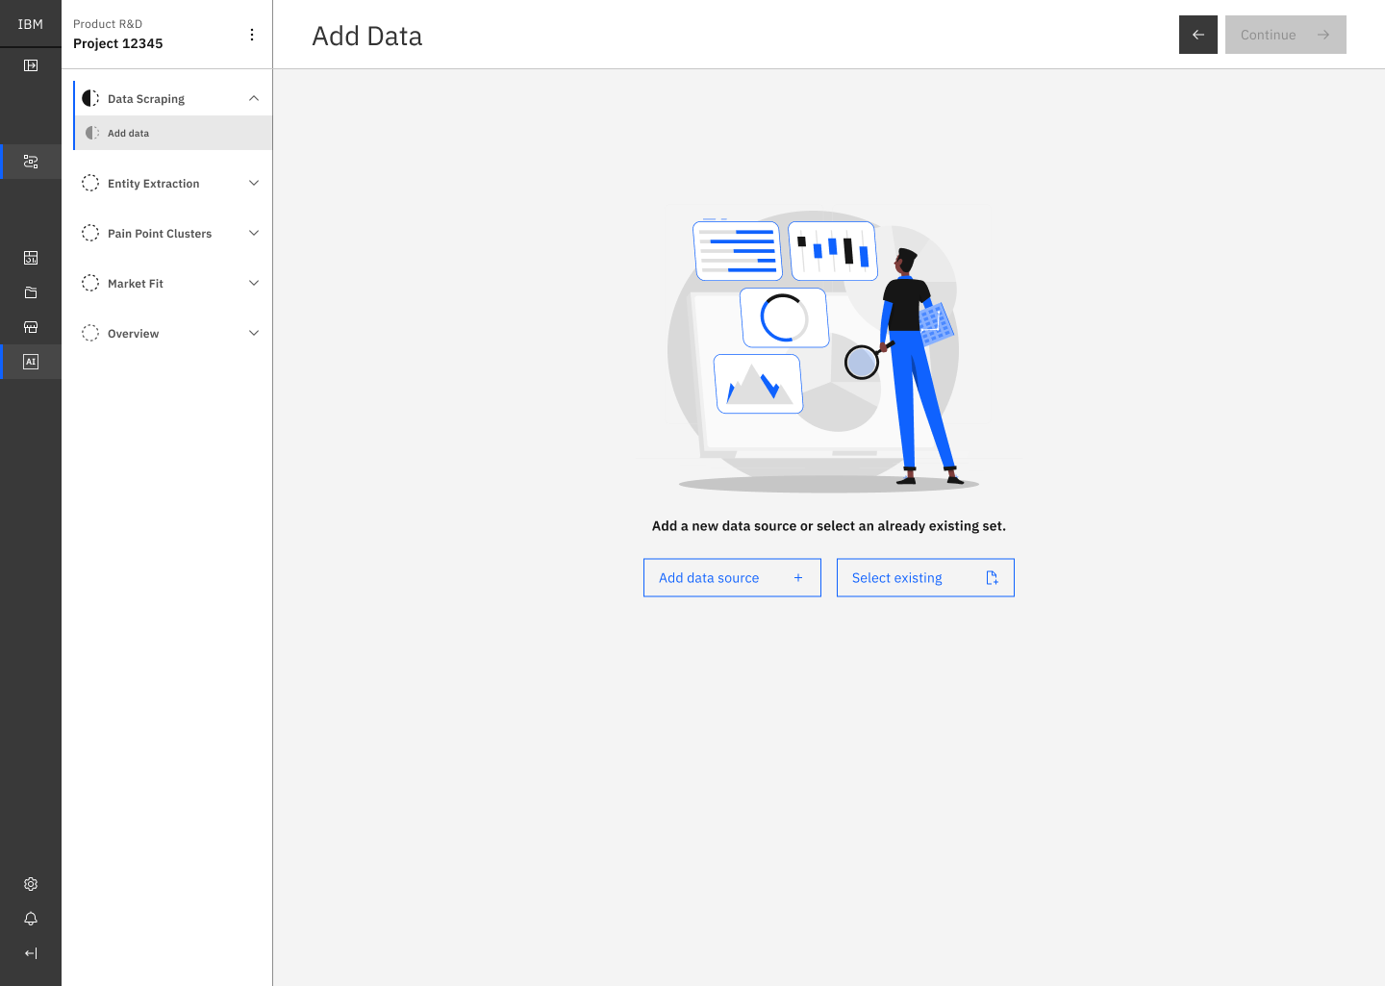This screenshot has width=1385, height=986.
Task: Open the storefront icon in the sidebar
Action: [x=31, y=327]
